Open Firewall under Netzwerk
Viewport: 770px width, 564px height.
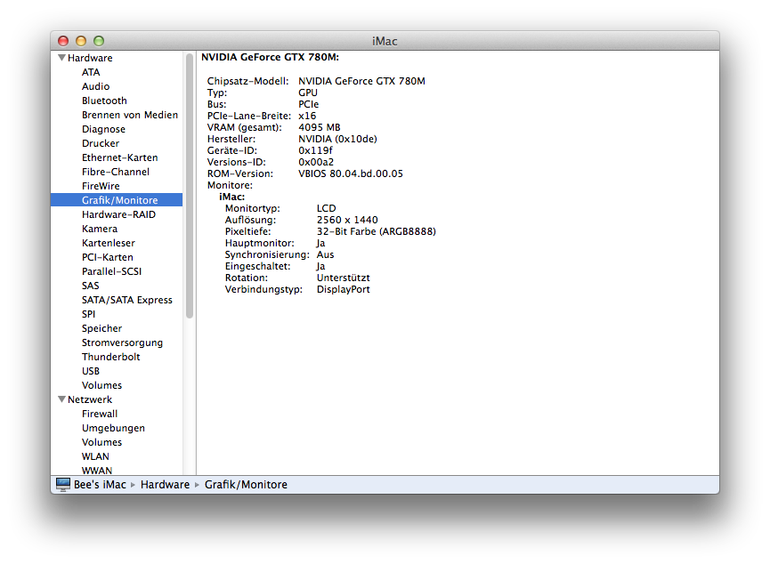click(100, 414)
